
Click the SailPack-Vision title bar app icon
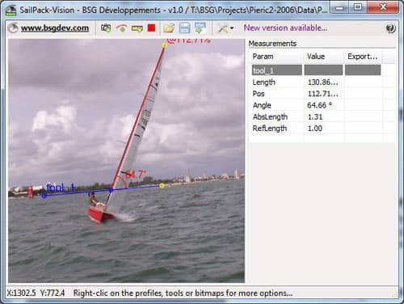tap(11, 11)
